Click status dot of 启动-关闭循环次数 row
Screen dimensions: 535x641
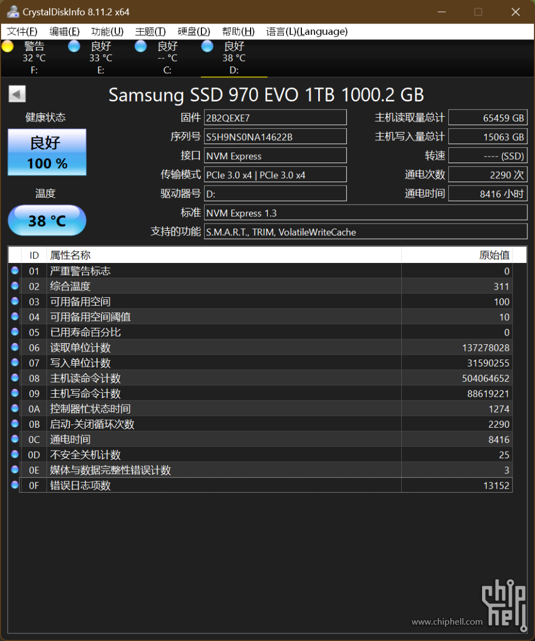[x=15, y=423]
